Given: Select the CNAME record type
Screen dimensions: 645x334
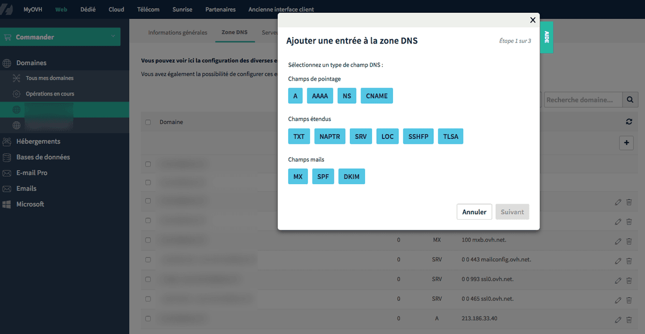Looking at the screenshot, I should [376, 96].
